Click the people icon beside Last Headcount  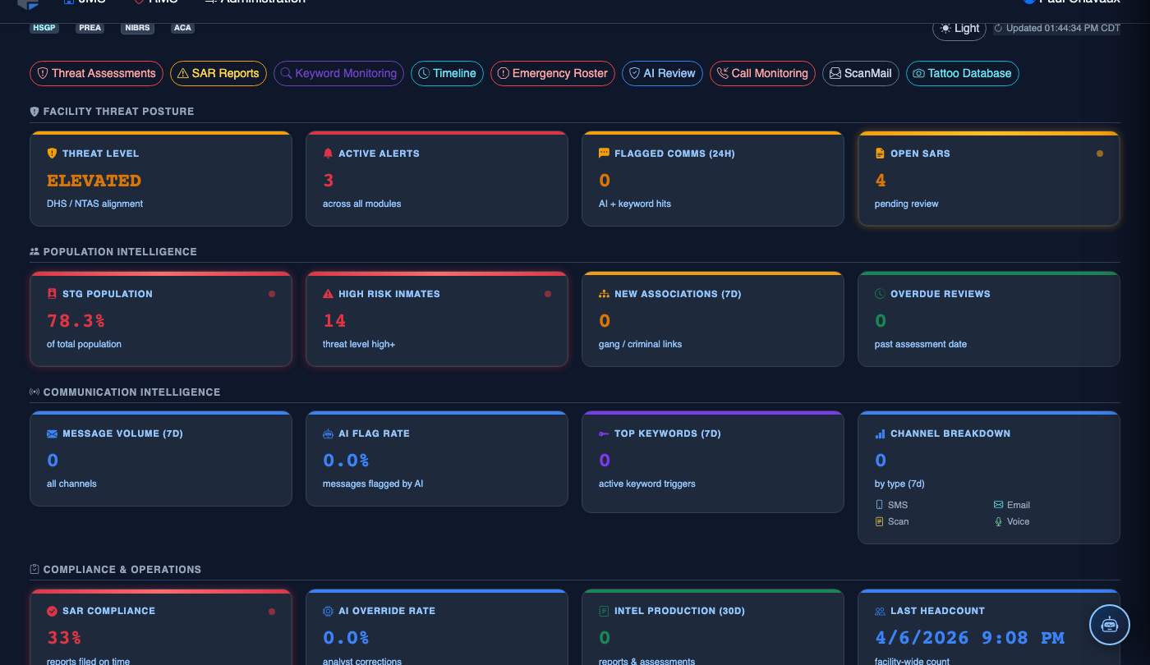pos(880,611)
